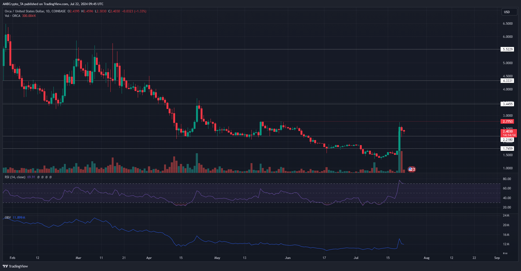The image size is (521, 271).
Task: Click the OBV value 11.899M
Action: tap(19, 218)
